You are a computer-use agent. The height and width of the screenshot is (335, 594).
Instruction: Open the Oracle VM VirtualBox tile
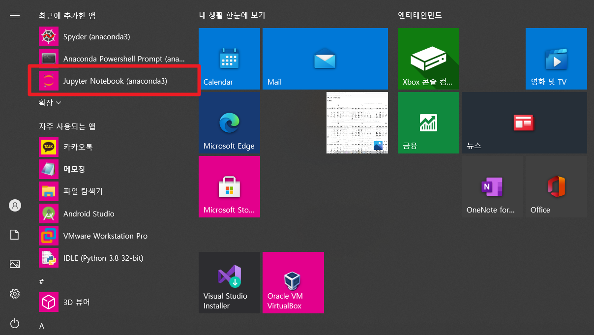293,282
